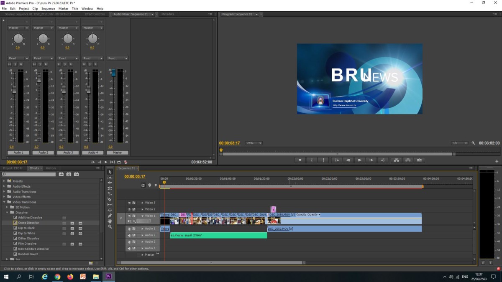This screenshot has height=282, width=502.
Task: Select the Selection tool arrow
Action: coord(110,172)
